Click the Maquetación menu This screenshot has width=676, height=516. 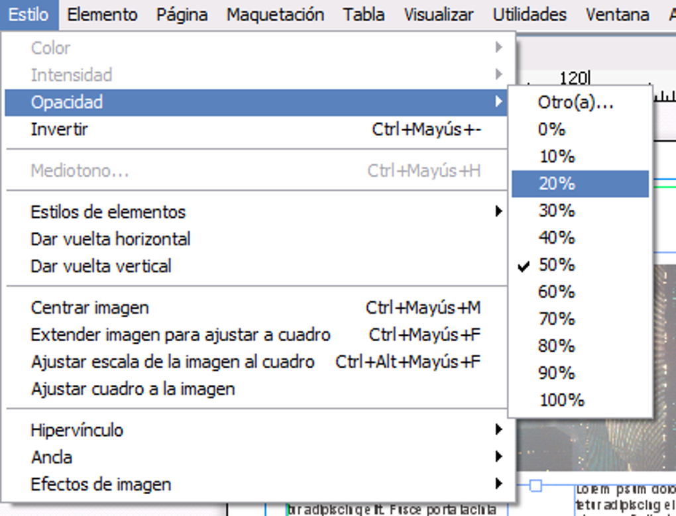[x=275, y=15]
